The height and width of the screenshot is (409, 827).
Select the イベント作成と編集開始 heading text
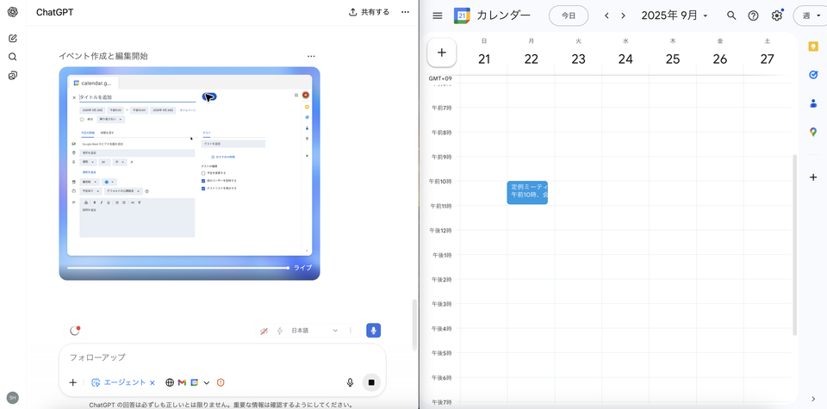[x=103, y=56]
